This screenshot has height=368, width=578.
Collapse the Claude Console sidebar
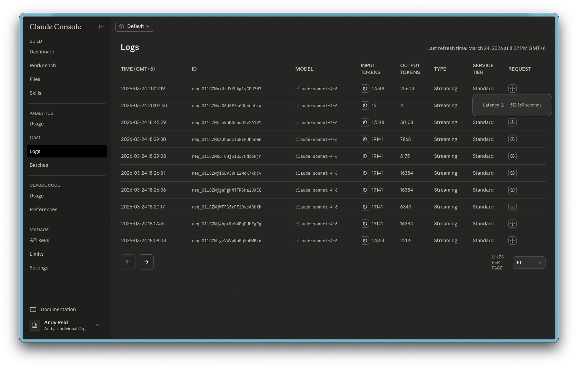pos(101,27)
